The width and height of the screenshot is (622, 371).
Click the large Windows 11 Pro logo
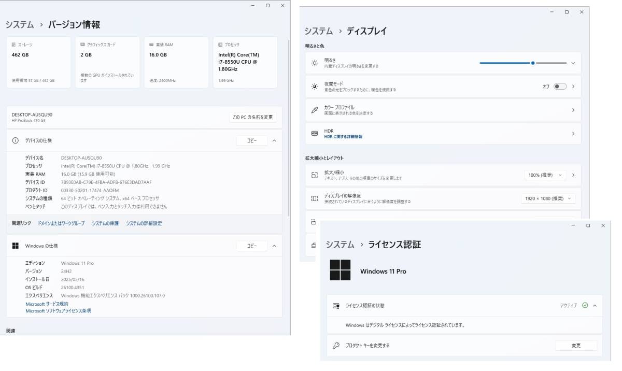click(x=340, y=270)
